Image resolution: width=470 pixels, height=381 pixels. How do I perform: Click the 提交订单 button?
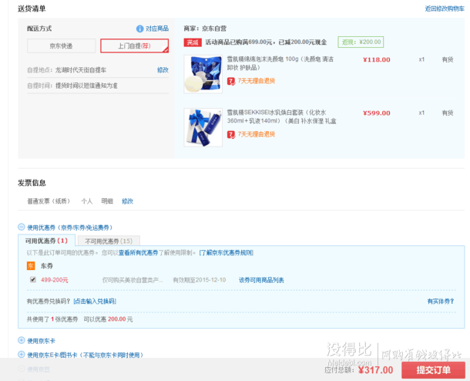pyautogui.click(x=434, y=370)
